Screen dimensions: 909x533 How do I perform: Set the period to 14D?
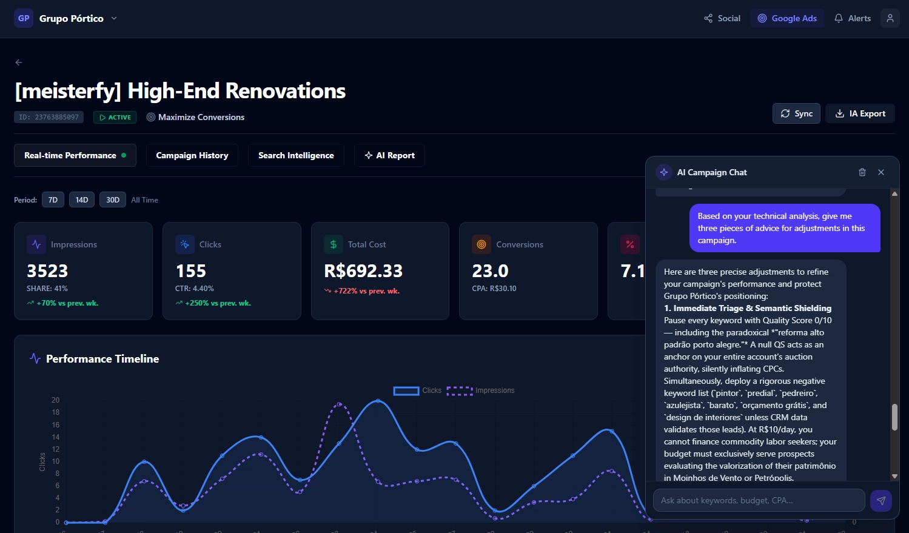click(x=82, y=199)
